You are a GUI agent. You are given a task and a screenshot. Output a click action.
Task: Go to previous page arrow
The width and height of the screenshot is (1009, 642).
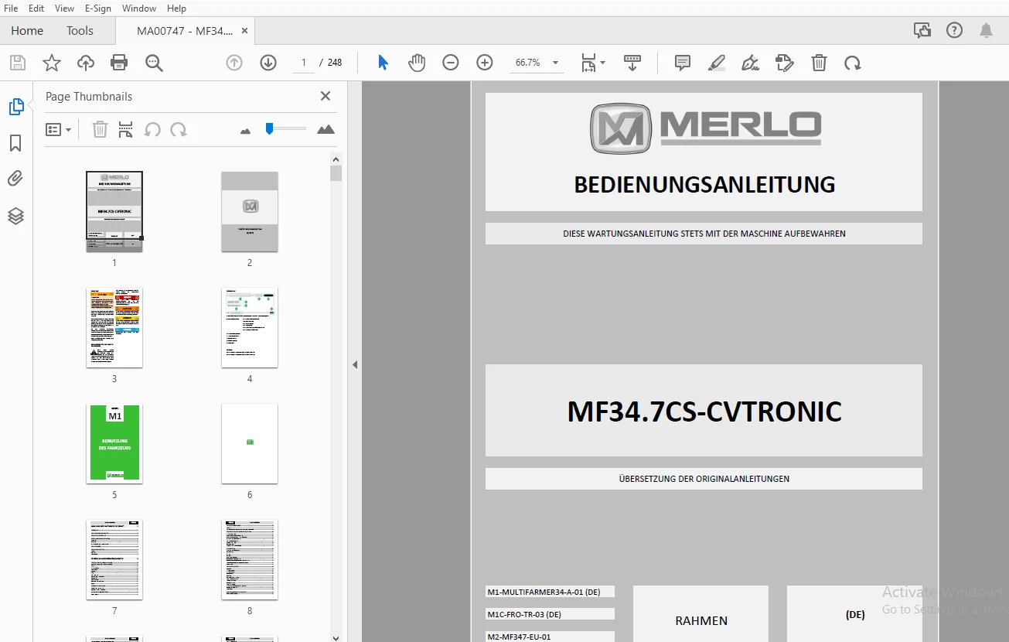point(234,63)
